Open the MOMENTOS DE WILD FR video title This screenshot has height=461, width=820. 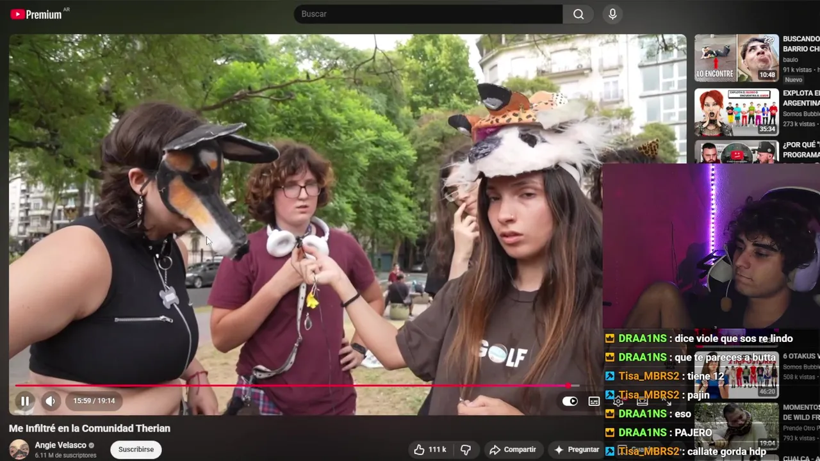coord(801,412)
